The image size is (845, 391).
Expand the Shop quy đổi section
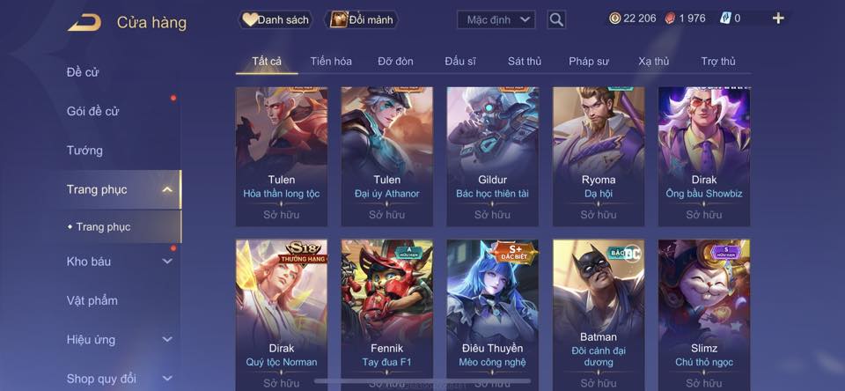167,379
